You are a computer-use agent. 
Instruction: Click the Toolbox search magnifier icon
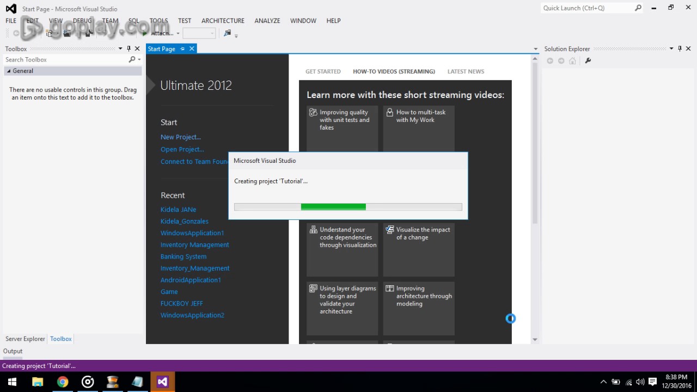pos(132,59)
